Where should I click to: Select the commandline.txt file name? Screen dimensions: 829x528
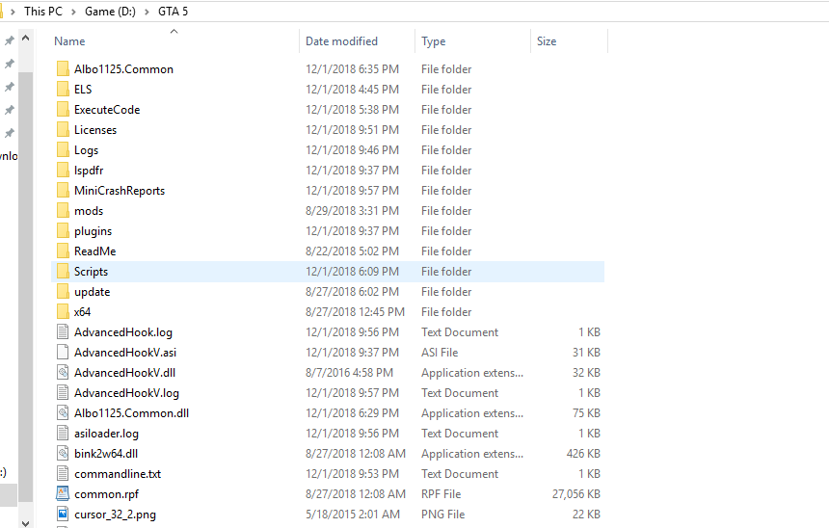coord(118,473)
